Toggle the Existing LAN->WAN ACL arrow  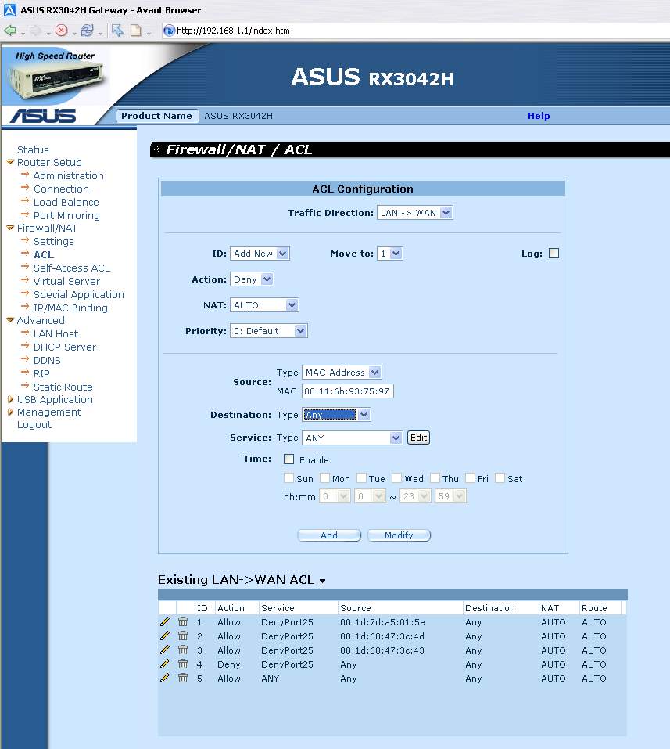click(322, 581)
